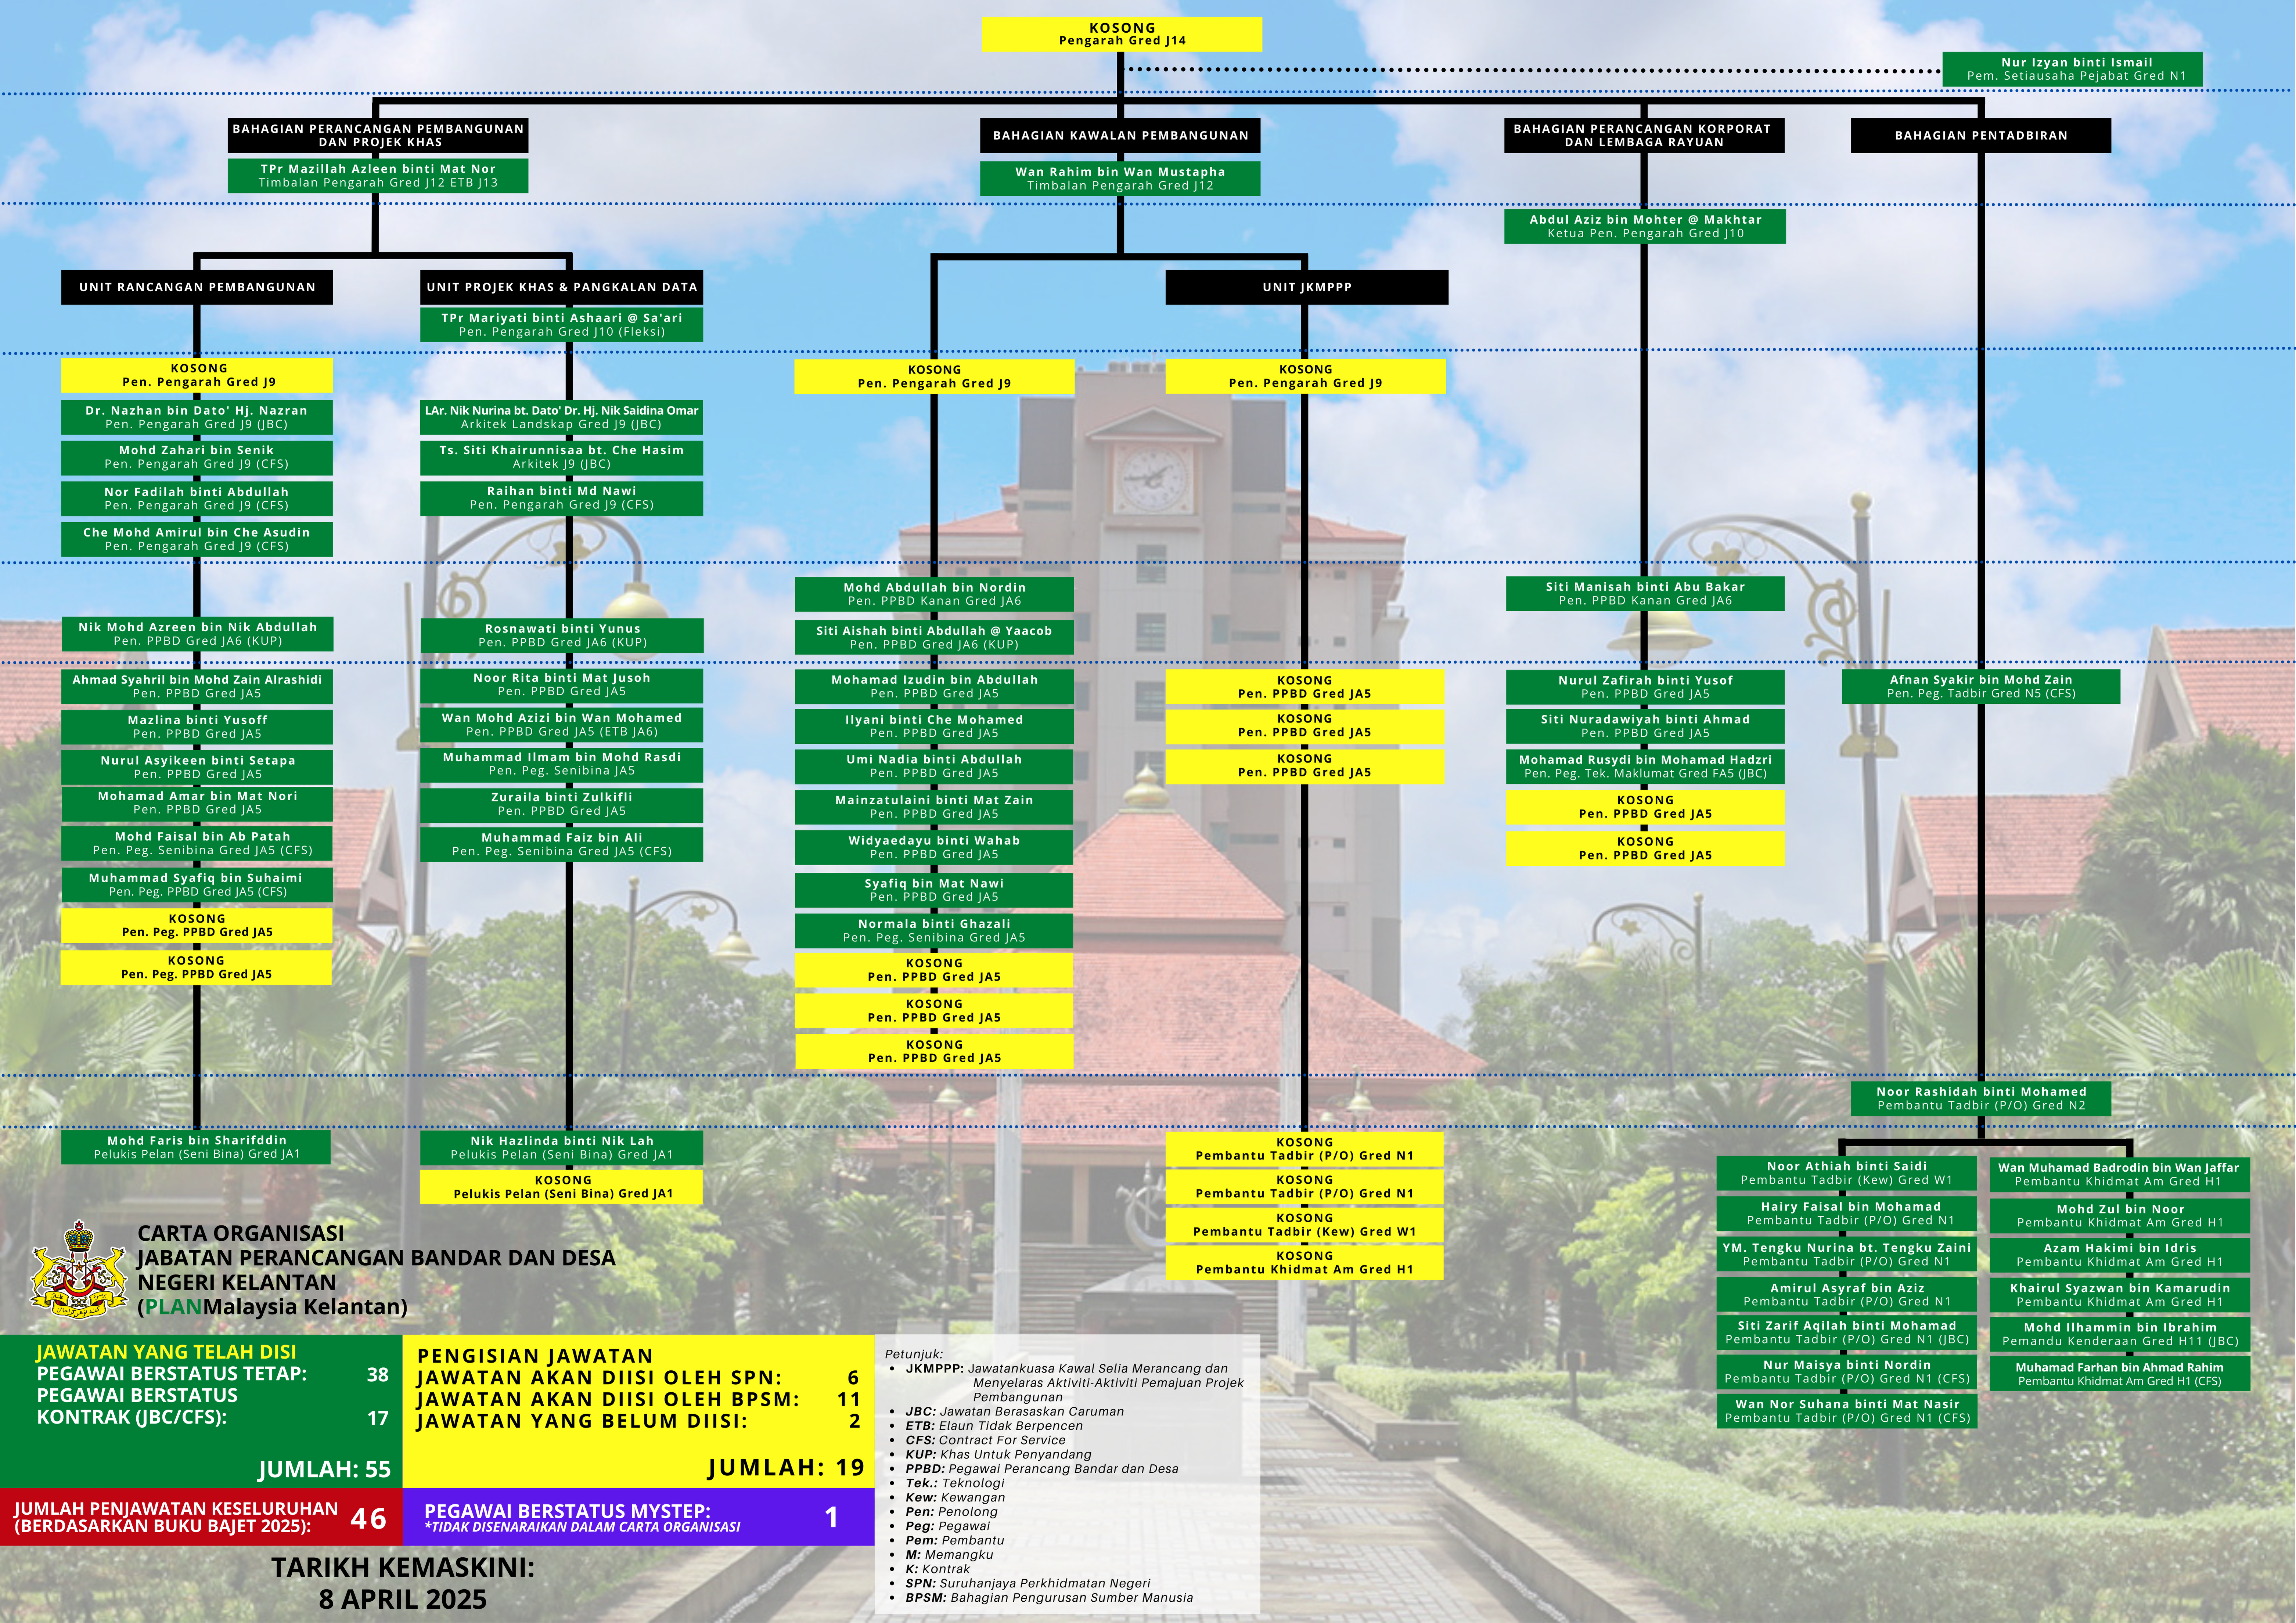Select Wan Rahim bin Wan Mustapha box
Image resolution: width=2296 pixels, height=1623 pixels.
(1120, 179)
